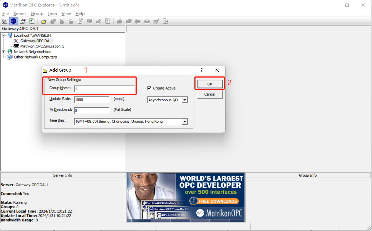Select Gateway.OPC DA.1 in server tree
Viewport: 372px width, 231px height.
(x=37, y=41)
